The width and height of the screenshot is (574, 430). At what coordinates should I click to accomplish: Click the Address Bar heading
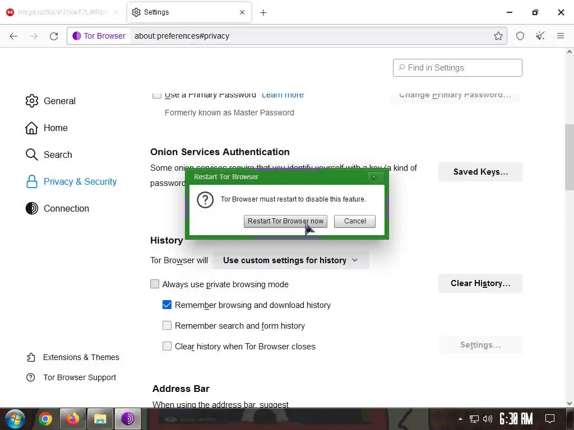click(181, 389)
